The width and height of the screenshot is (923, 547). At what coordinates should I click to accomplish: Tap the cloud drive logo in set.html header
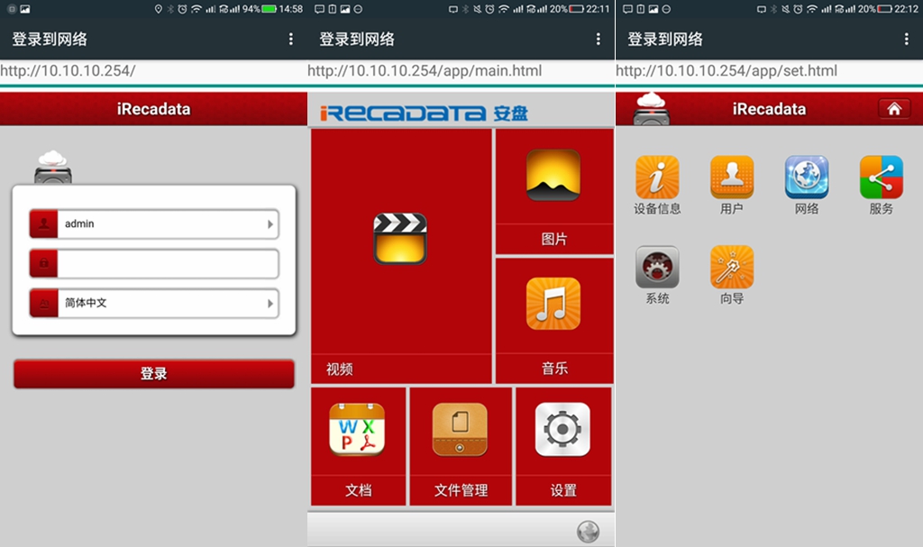pos(651,108)
